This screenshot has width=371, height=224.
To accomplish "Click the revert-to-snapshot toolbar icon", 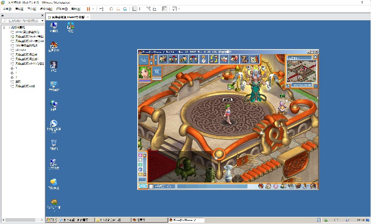I will pyautogui.click(x=118, y=9).
